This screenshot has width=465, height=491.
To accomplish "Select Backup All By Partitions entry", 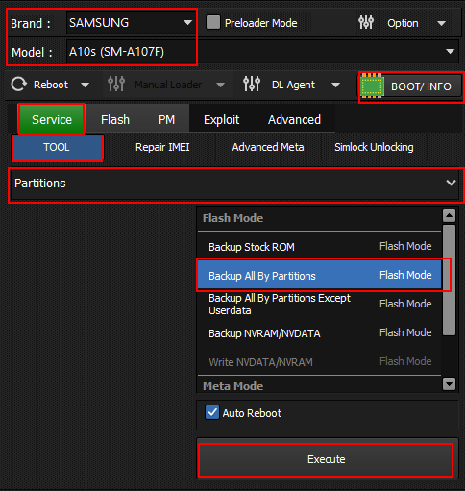I will (319, 275).
